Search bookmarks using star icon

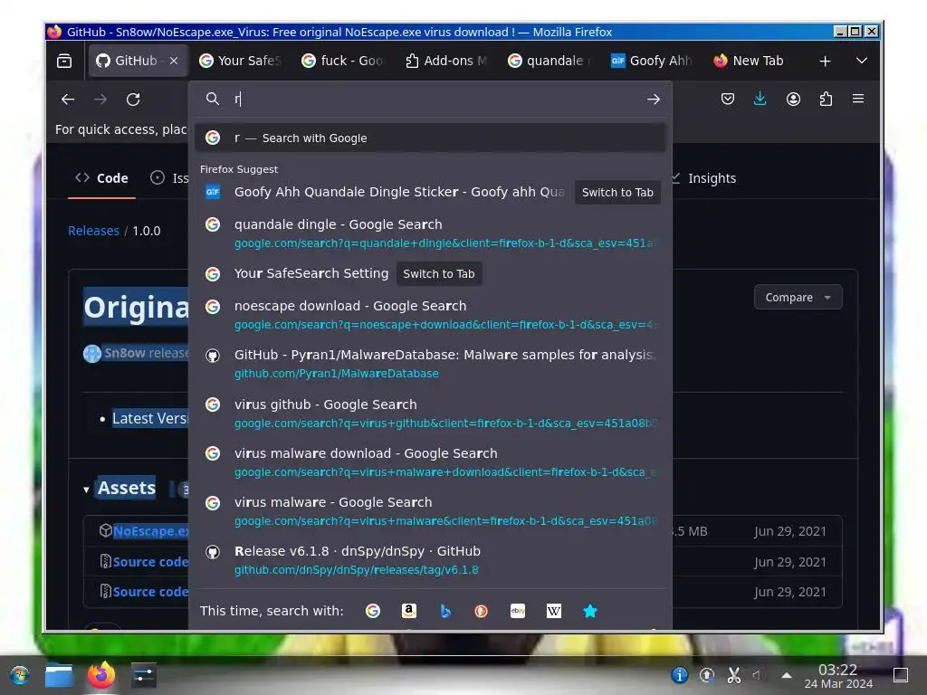coord(590,611)
